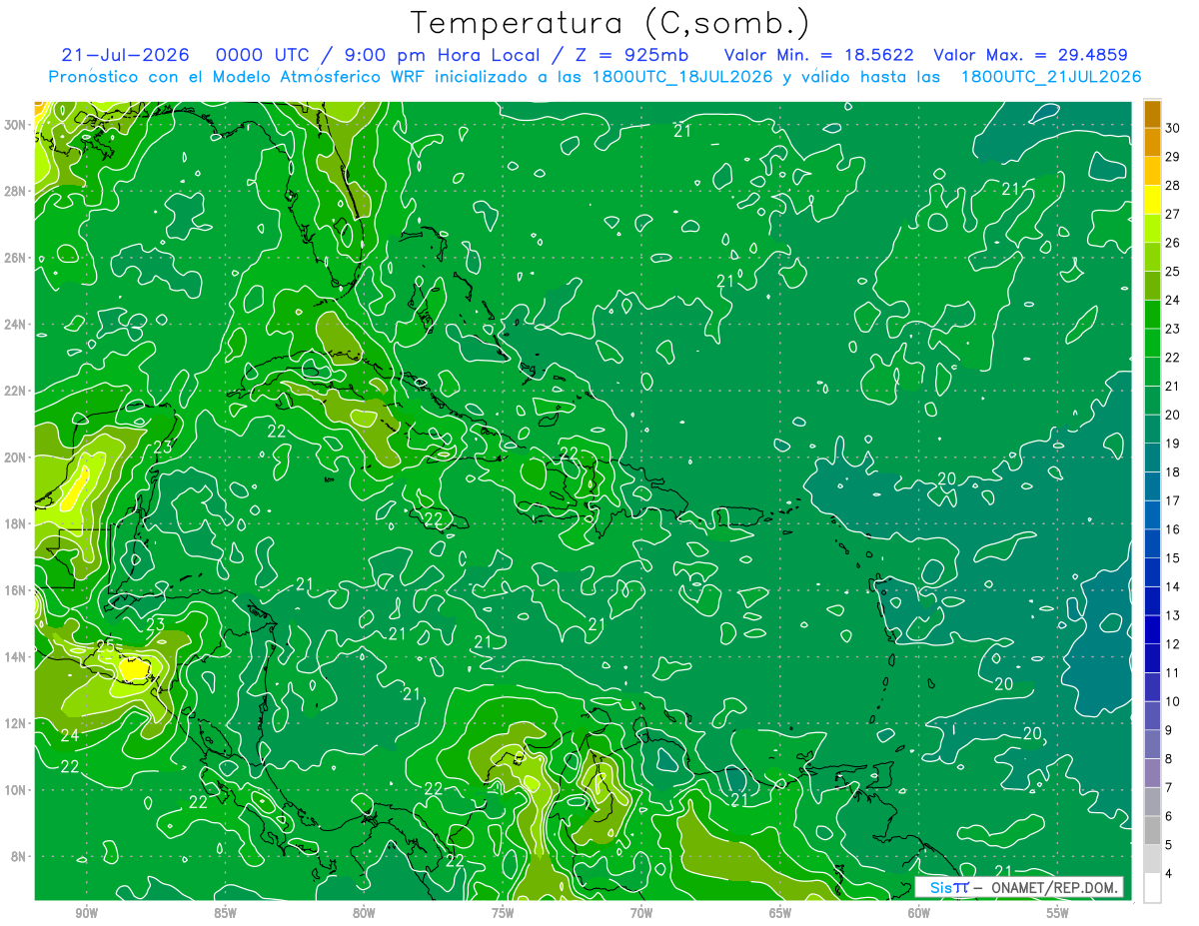Click the colorbar swatch between 23 and 24
The width and height of the screenshot is (1199, 926).
1152,315
